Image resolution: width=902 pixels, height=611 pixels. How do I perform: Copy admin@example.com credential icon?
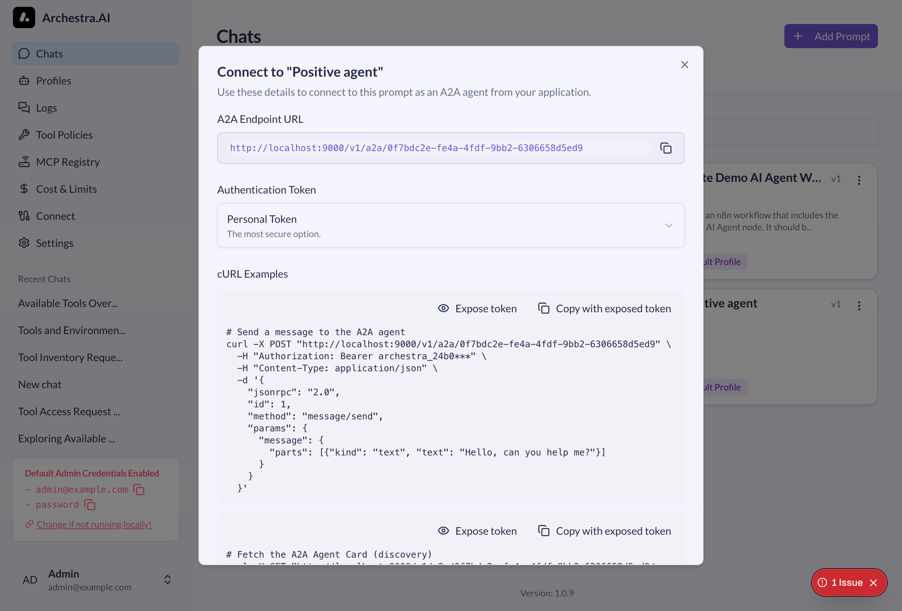click(139, 490)
